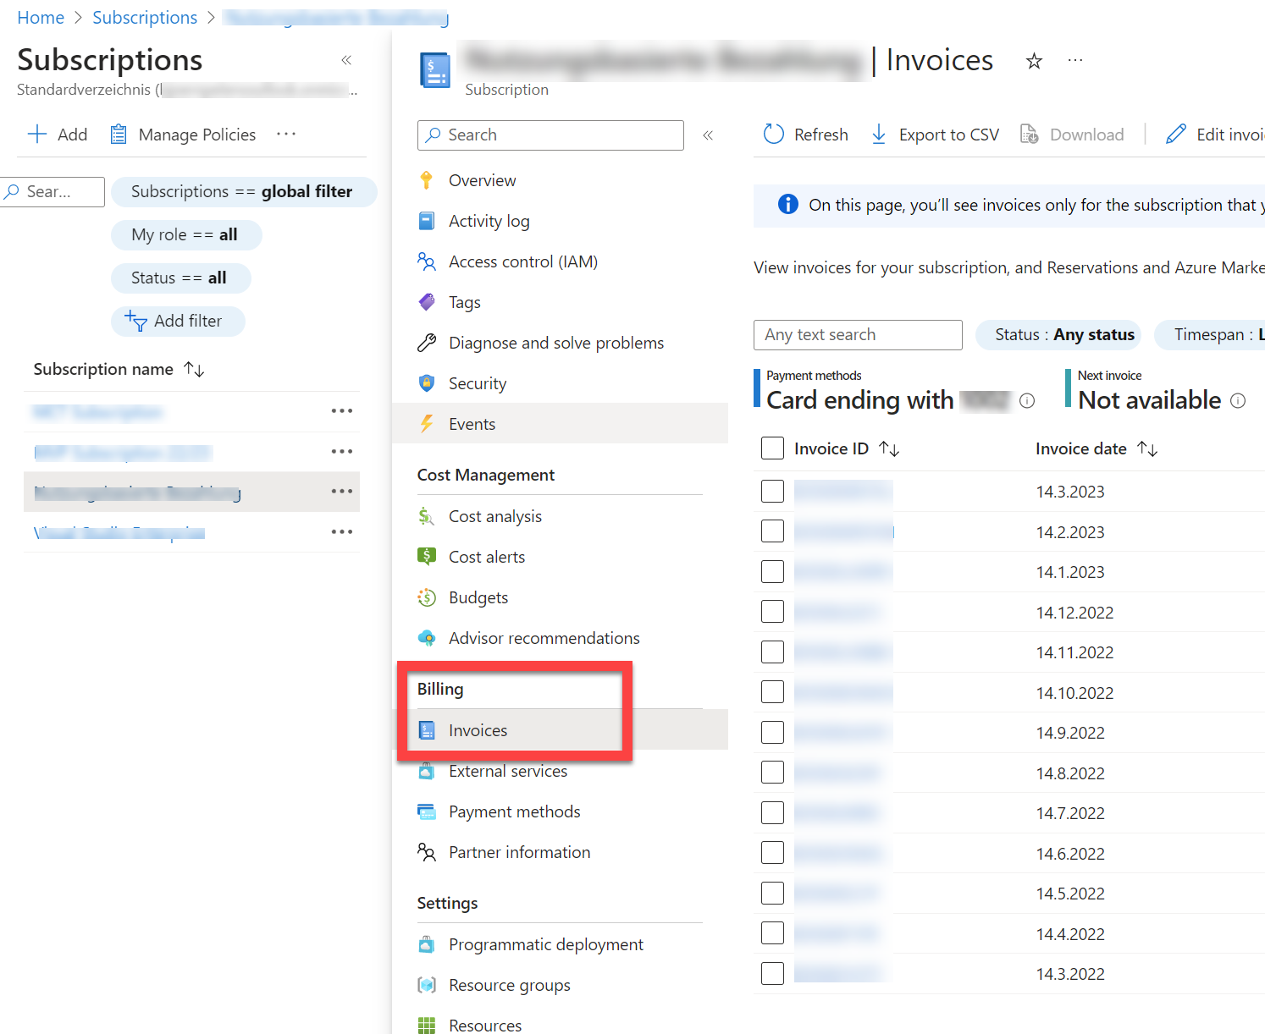This screenshot has width=1265, height=1034.
Task: Check the invoice dated 14.10.2022
Action: point(772,692)
